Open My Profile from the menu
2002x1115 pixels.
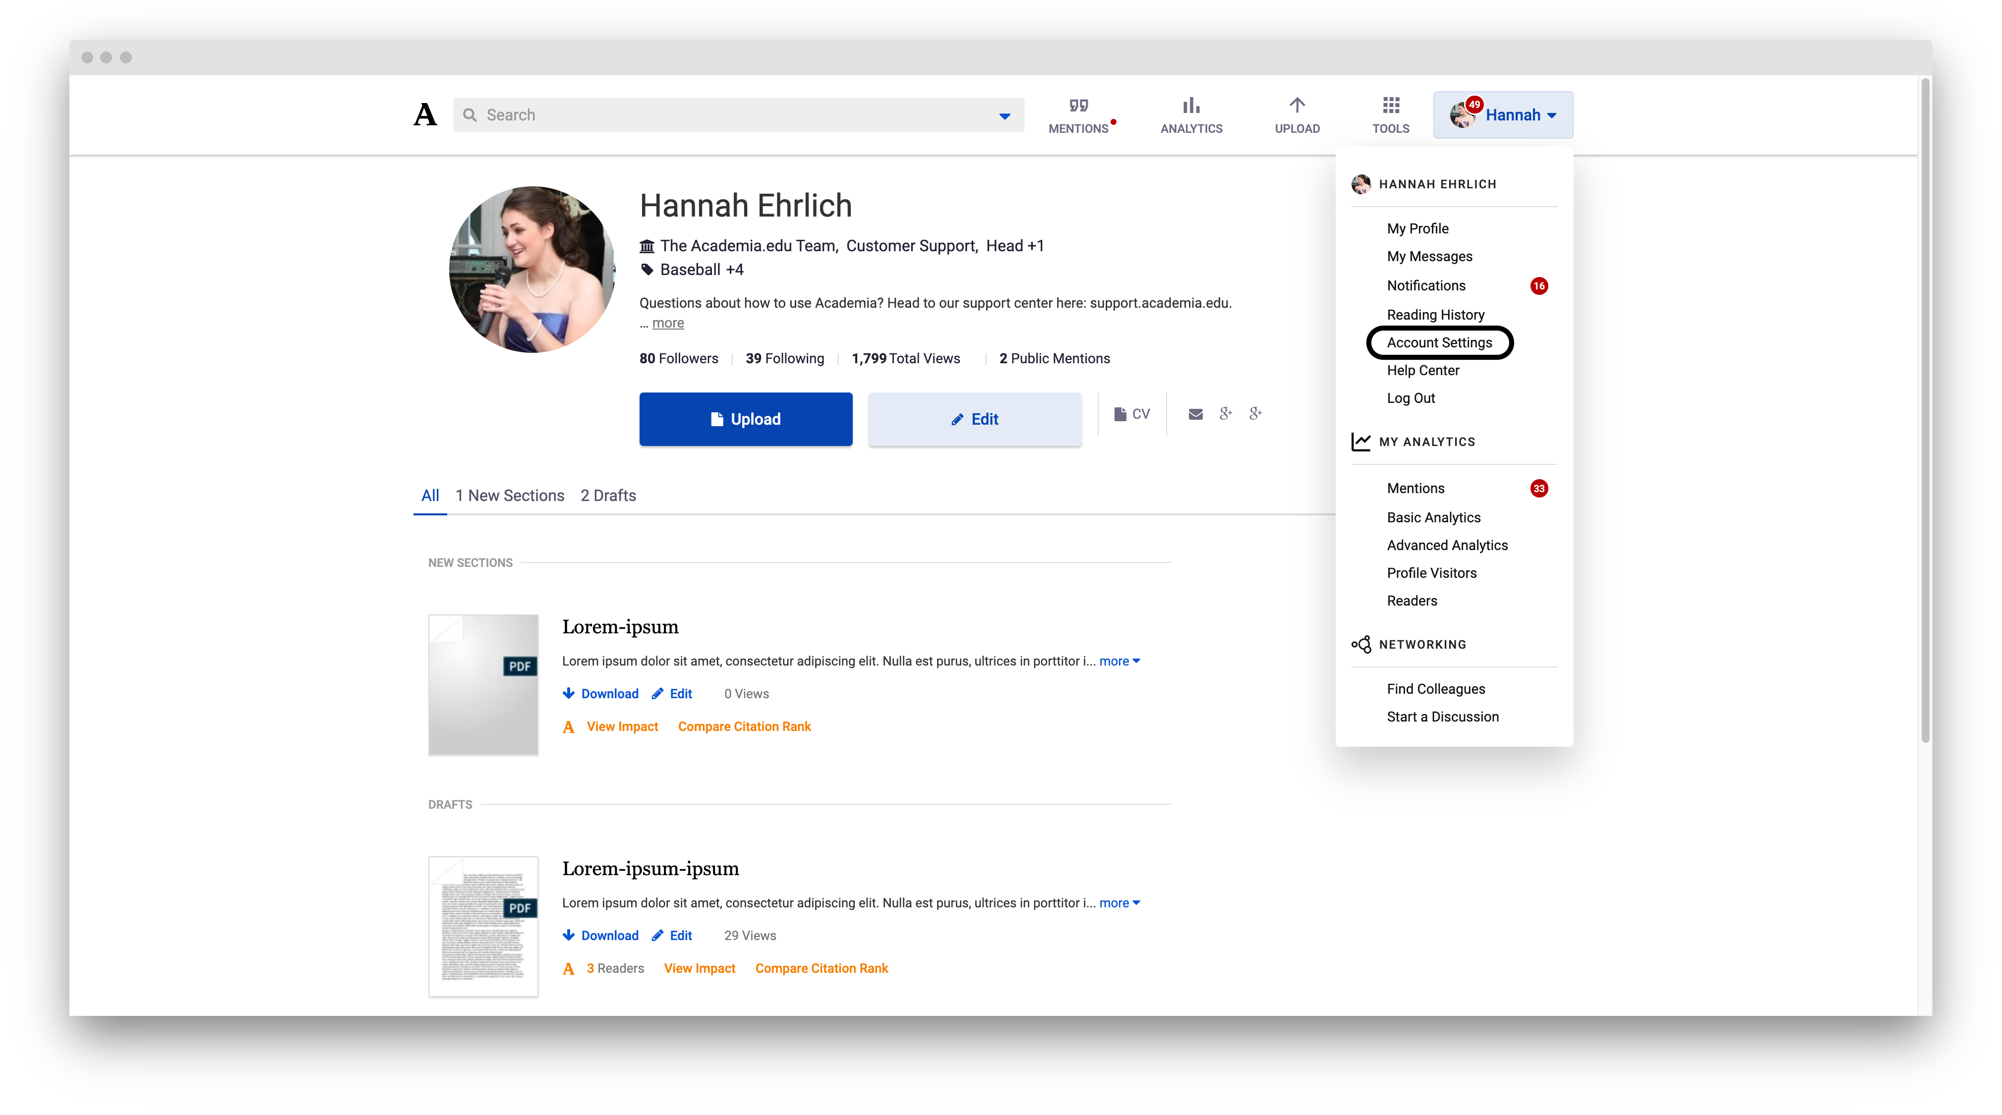1417,228
